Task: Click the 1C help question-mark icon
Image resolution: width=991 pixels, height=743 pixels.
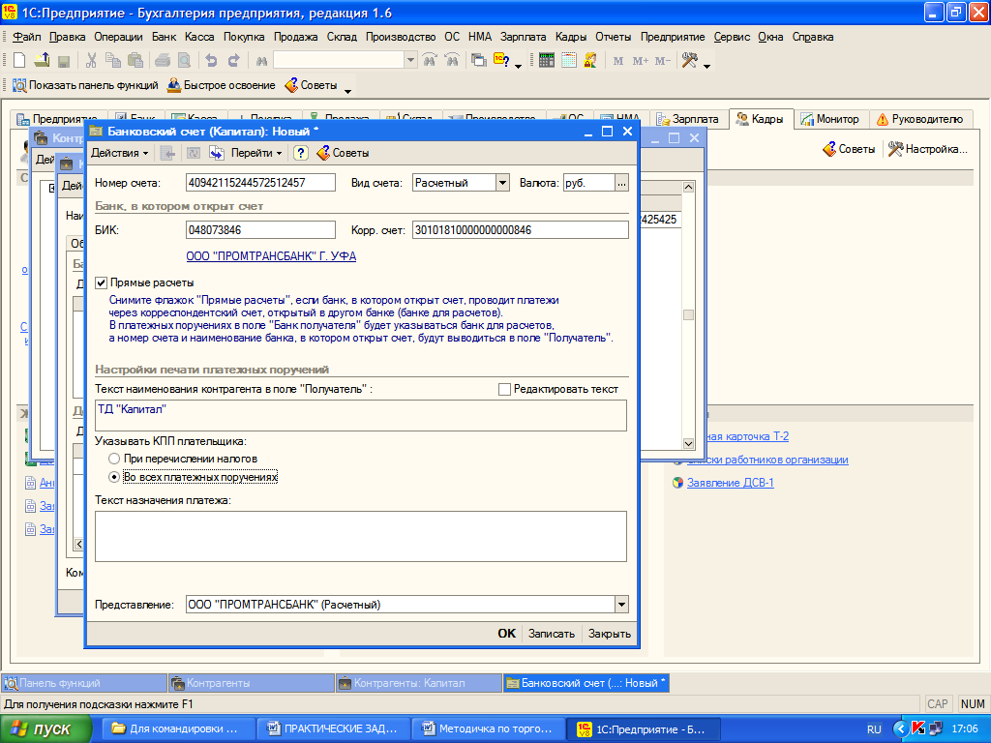Action: [501, 61]
